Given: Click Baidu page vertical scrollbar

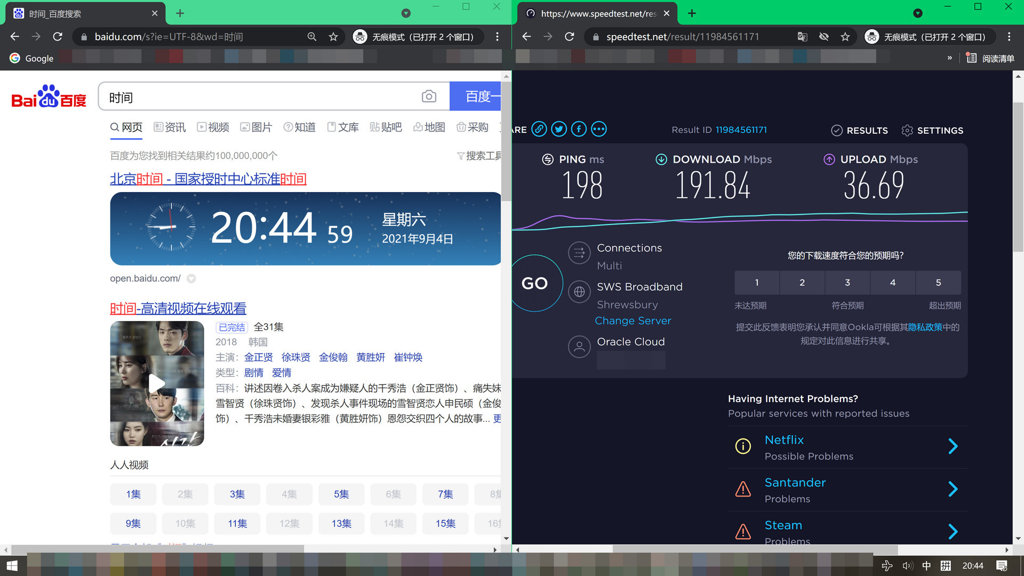Looking at the screenshot, I should (506, 141).
